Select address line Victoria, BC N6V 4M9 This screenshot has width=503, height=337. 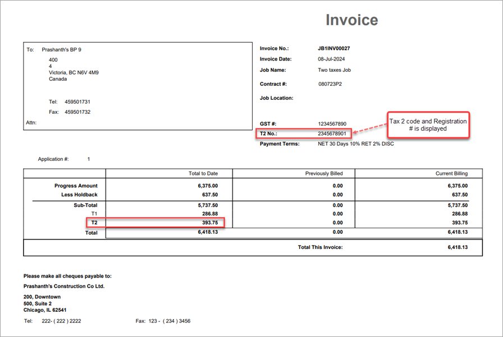(74, 73)
